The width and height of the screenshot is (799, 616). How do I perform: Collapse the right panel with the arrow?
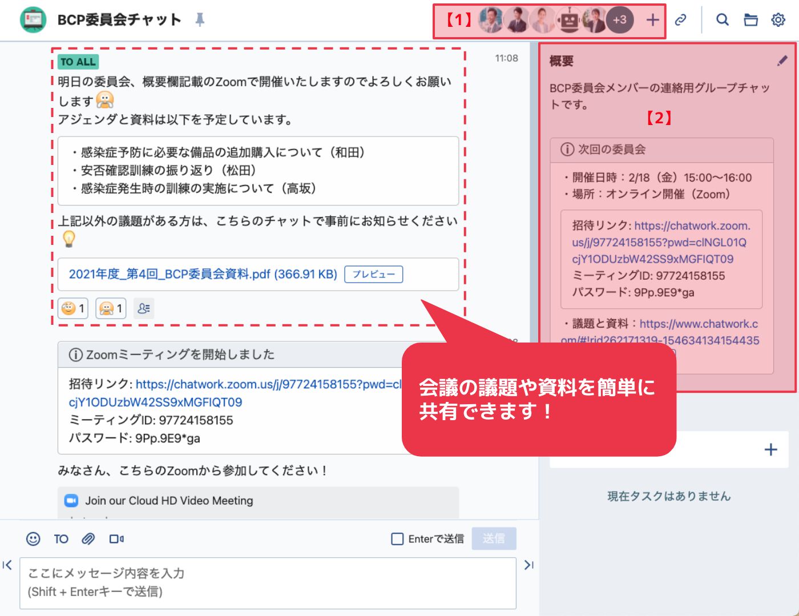529,565
